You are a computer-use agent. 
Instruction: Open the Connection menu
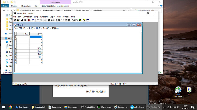(x=27, y=17)
